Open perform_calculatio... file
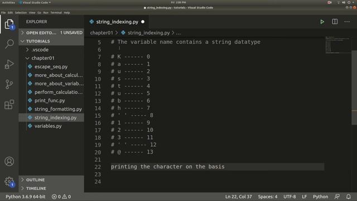The width and height of the screenshot is (357, 201). coord(59,92)
